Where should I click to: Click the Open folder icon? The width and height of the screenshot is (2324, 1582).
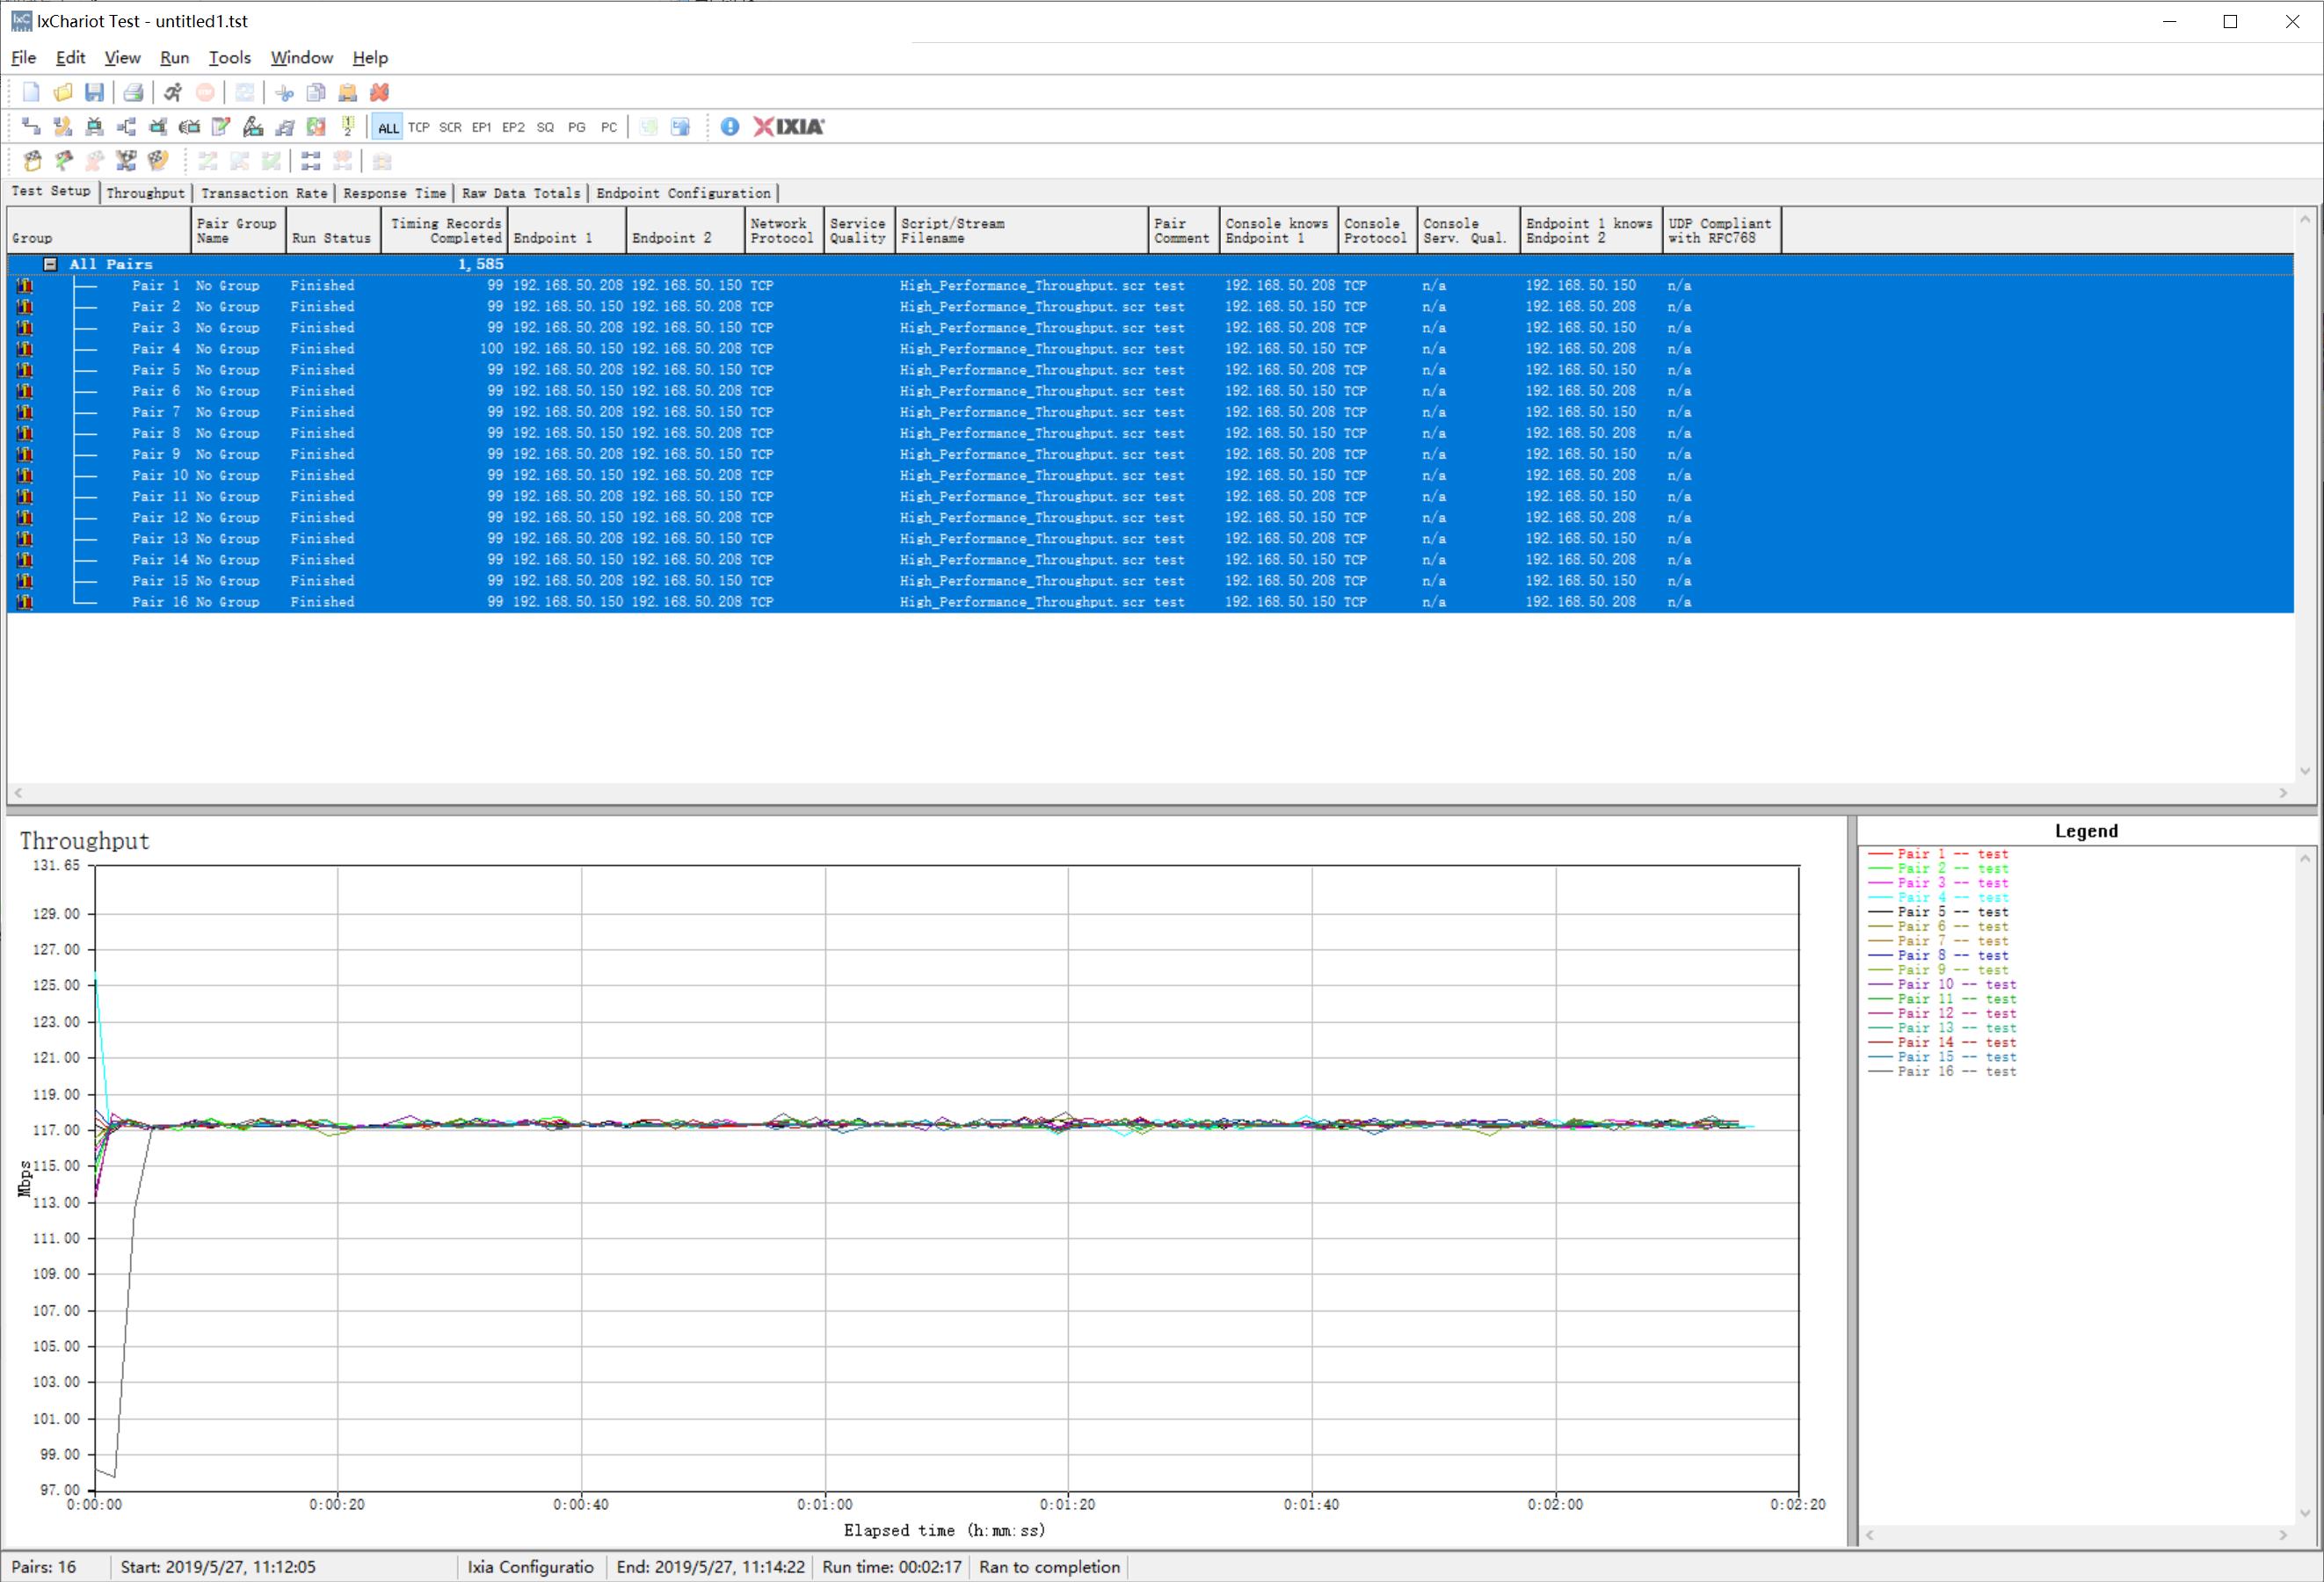(x=63, y=93)
